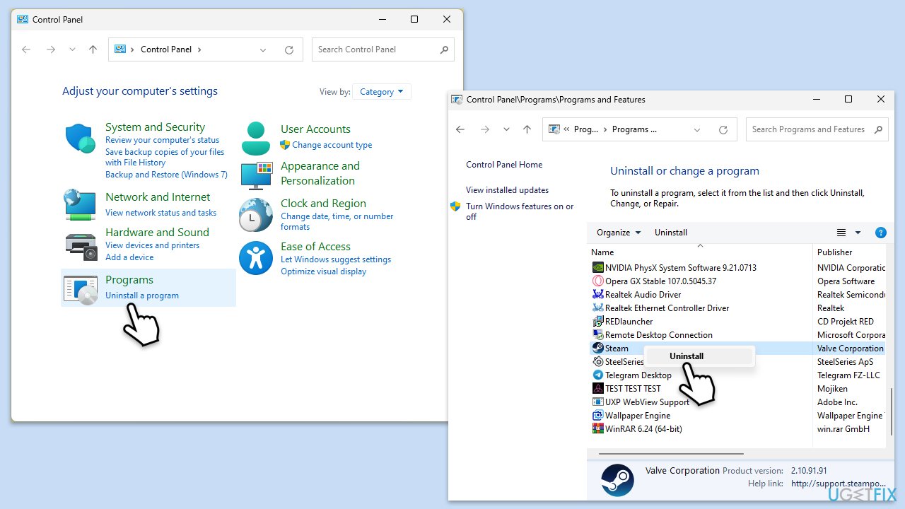
Task: Open View network status and tasks
Action: (161, 213)
